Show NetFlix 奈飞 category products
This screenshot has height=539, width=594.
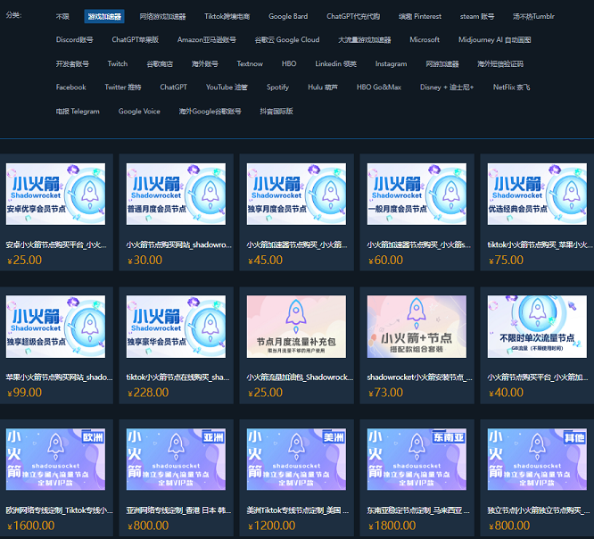(x=511, y=87)
